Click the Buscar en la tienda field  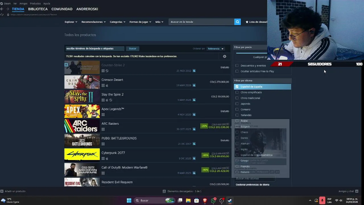(x=201, y=22)
